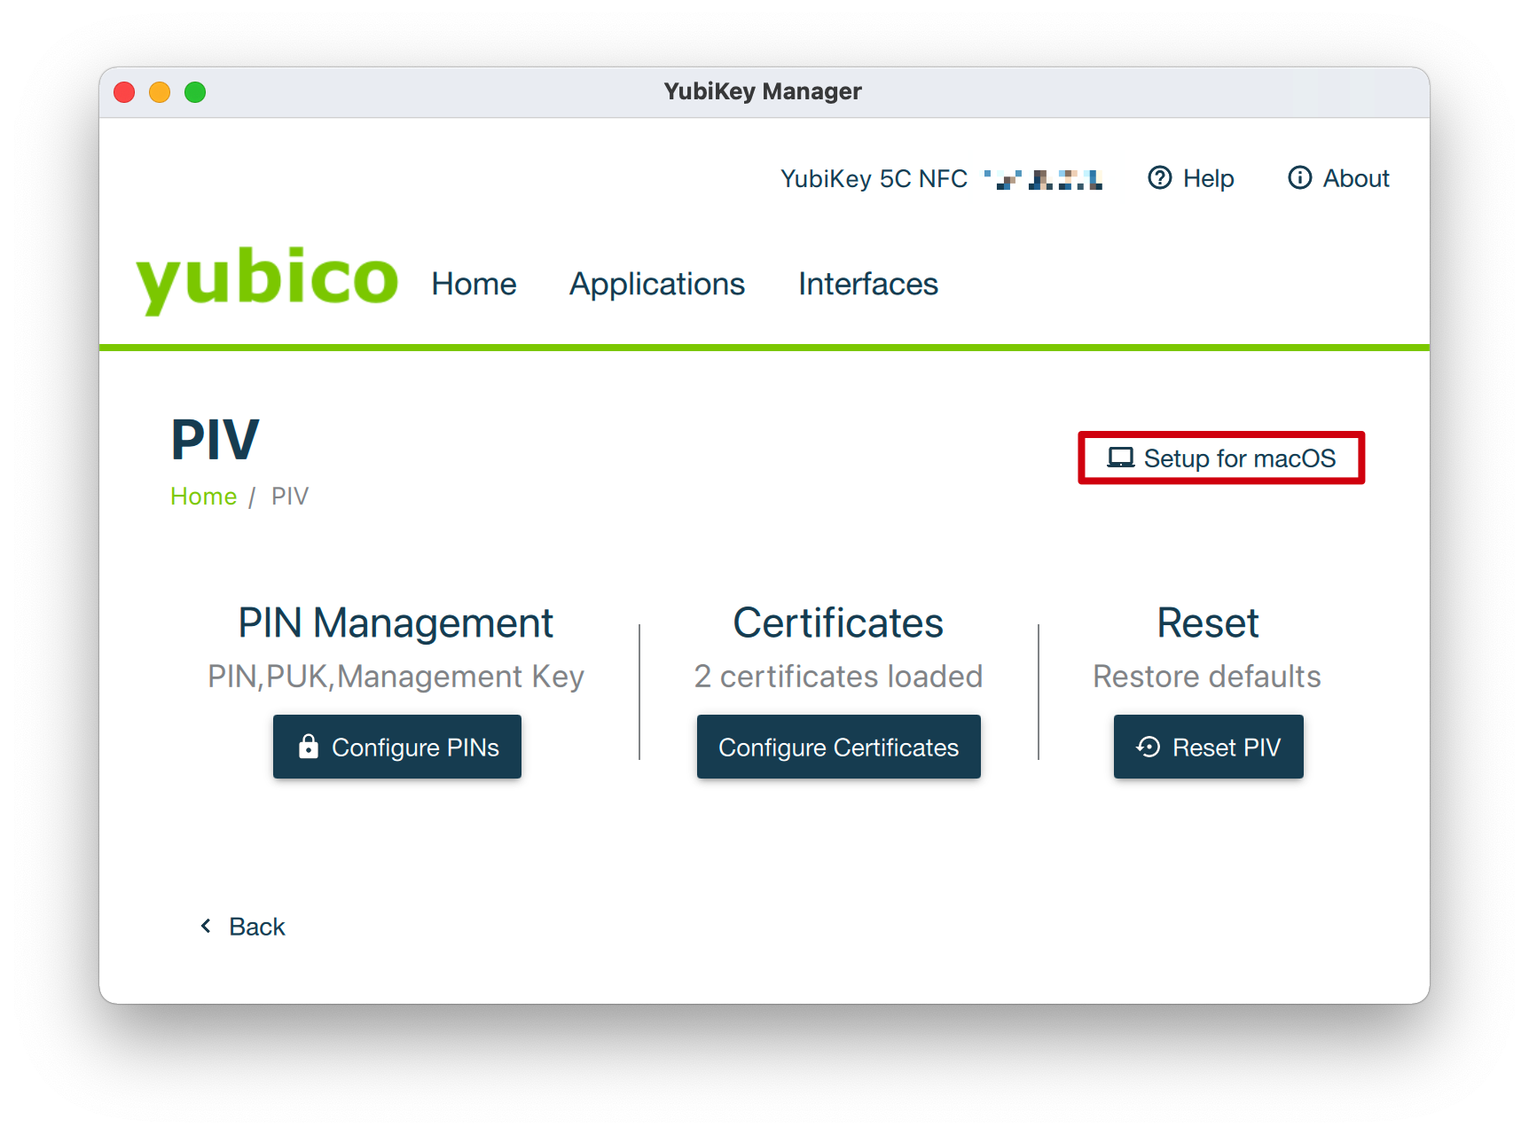The image size is (1529, 1135).
Task: Click the PIN Management heading
Action: pyautogui.click(x=396, y=623)
